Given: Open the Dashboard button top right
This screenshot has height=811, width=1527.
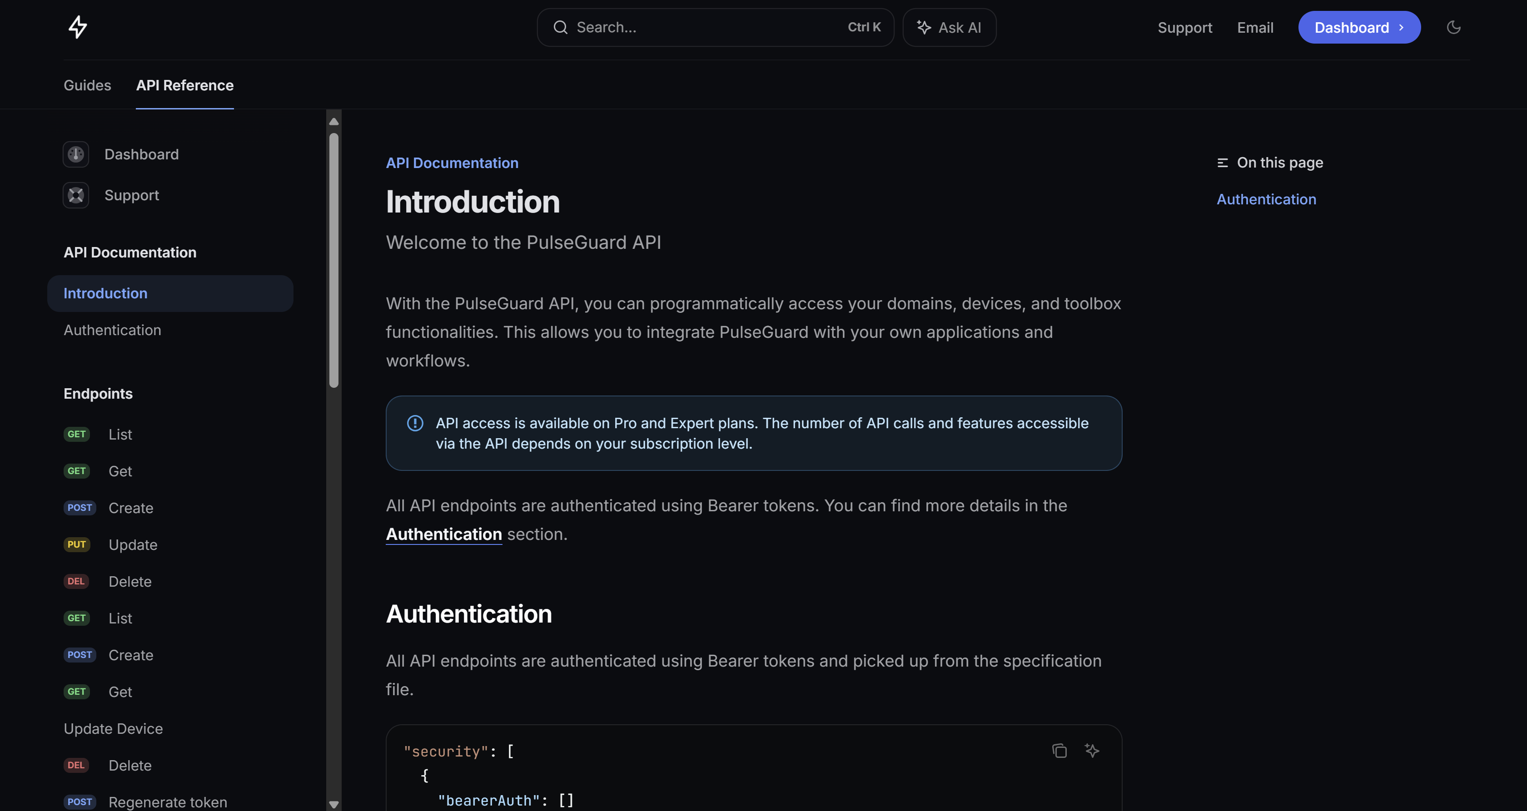Looking at the screenshot, I should point(1358,27).
